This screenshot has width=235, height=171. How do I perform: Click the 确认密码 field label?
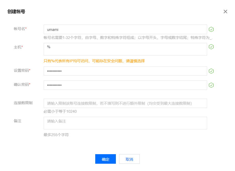coord(22,85)
